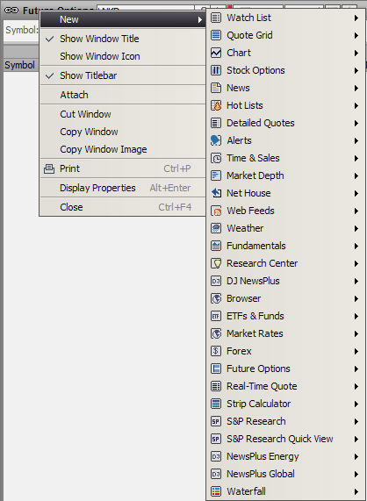This screenshot has height=501, width=367.
Task: Click the Print printer icon
Action: point(49,168)
